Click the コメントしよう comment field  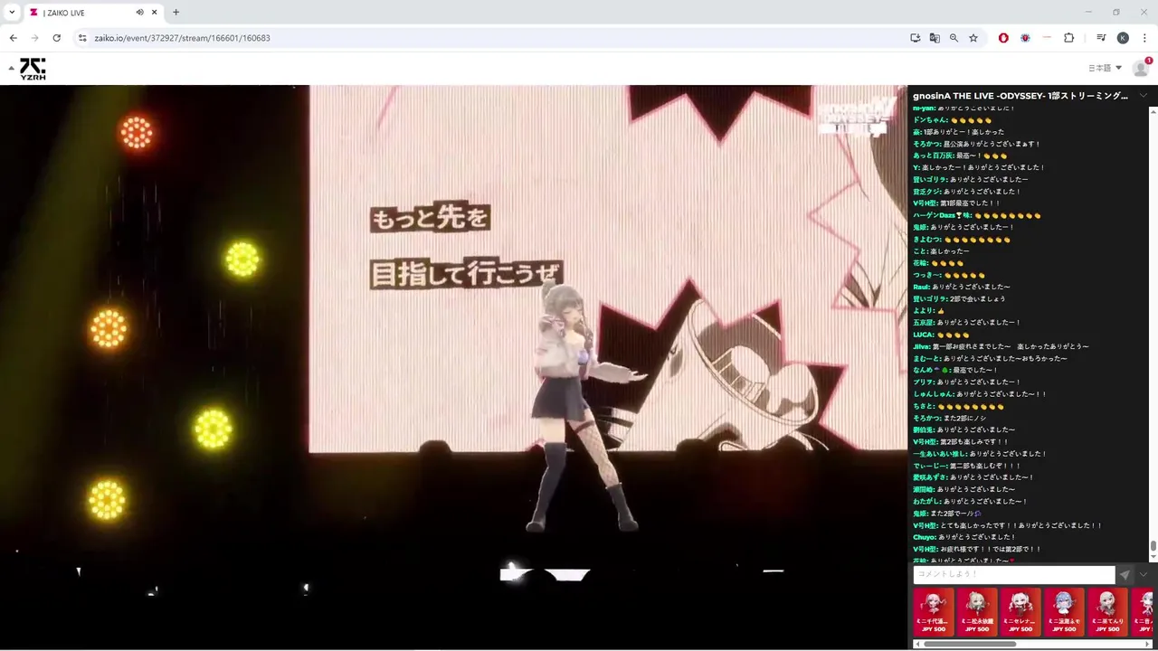(1014, 574)
